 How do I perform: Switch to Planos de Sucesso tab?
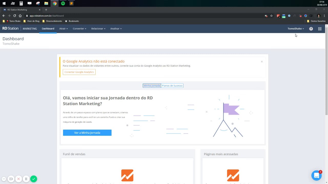[172, 86]
